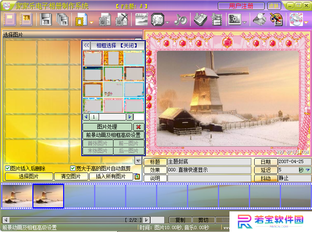Click the left arrow of the bottom filmstrip scrollbar
Image resolution: width=312 pixels, height=232 pixels.
pos(6,220)
